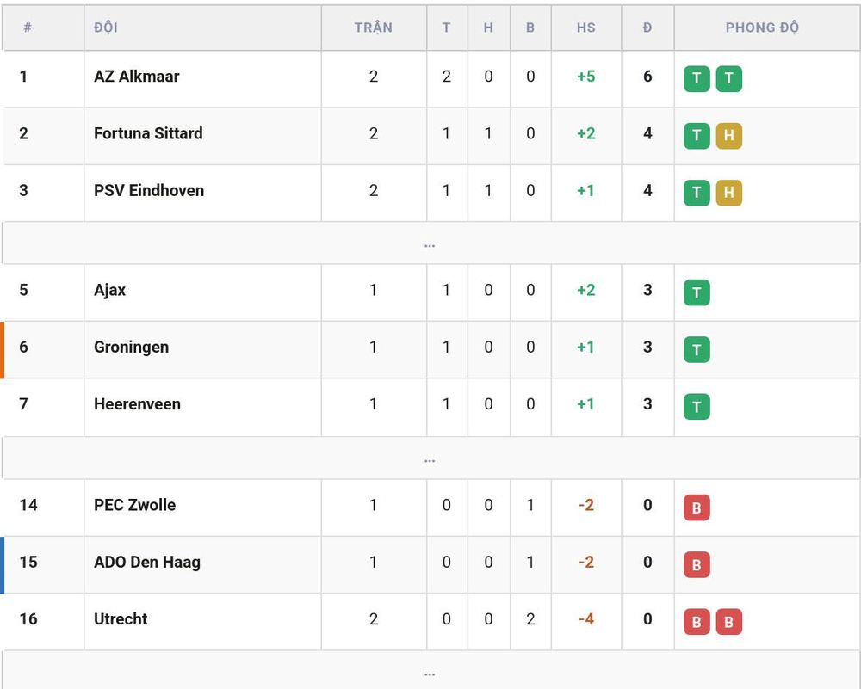The image size is (861, 689).
Task: Click Utrecht's second red B badge
Action: pos(728,622)
